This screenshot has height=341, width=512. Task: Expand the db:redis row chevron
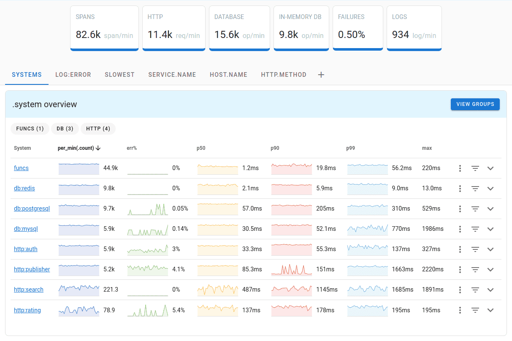pyautogui.click(x=490, y=188)
